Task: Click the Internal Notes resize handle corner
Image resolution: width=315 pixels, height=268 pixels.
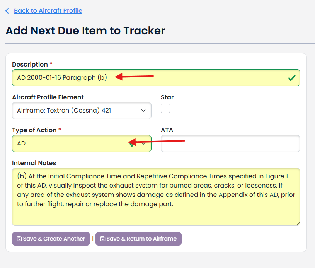Action: (298, 223)
